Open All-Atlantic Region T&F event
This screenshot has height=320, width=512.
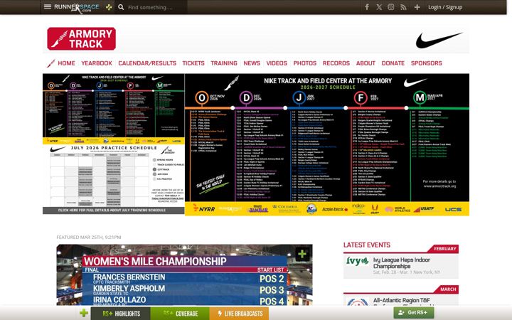[x=401, y=300]
